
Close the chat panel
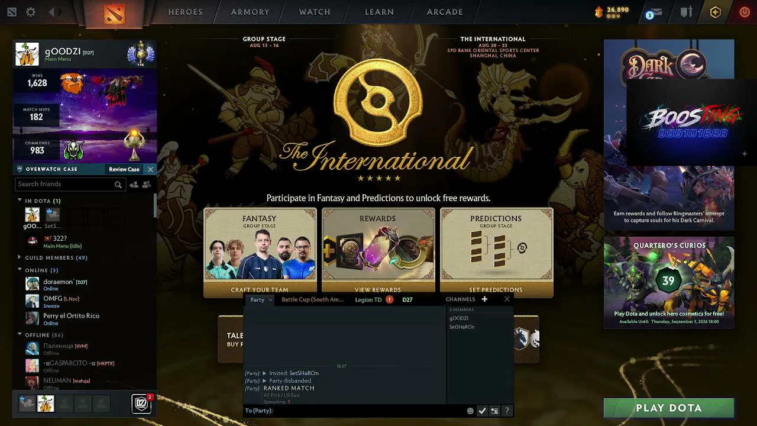(507, 299)
